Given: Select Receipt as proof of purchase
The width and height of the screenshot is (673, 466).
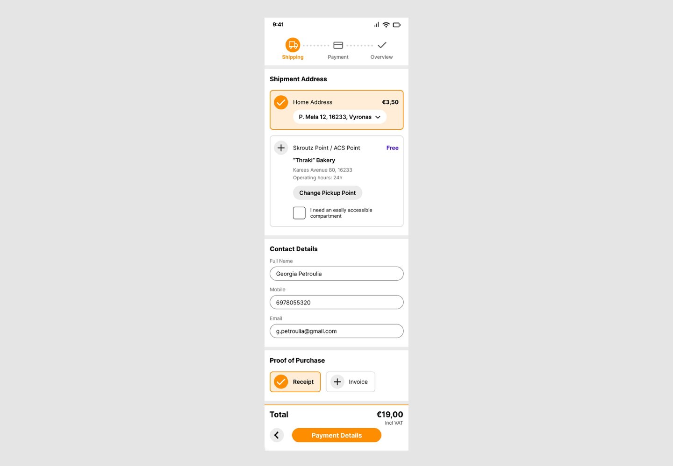Looking at the screenshot, I should point(295,382).
